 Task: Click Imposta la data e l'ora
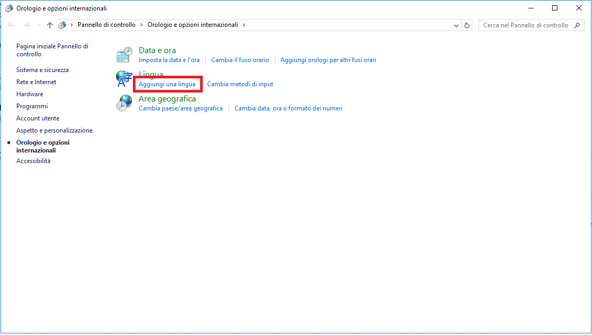click(169, 60)
